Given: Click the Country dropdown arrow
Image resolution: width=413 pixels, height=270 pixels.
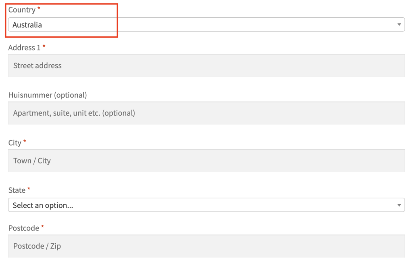Looking at the screenshot, I should (x=399, y=25).
